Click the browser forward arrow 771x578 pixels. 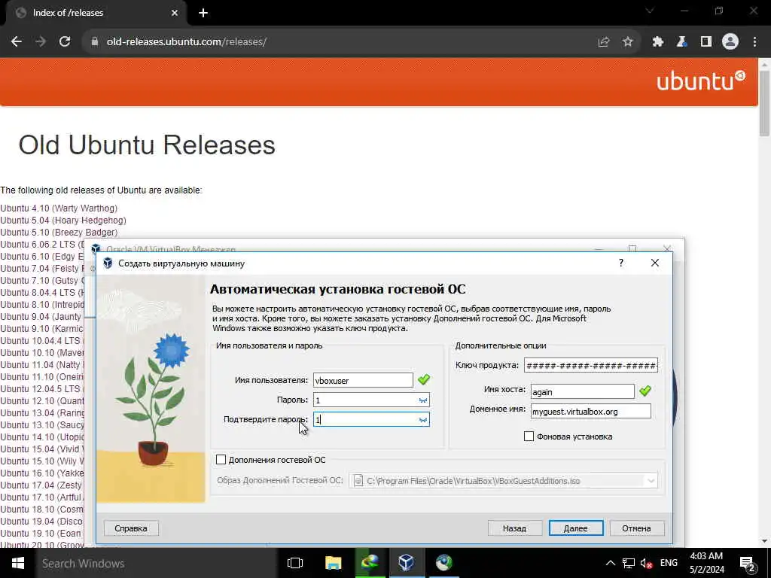pos(41,42)
